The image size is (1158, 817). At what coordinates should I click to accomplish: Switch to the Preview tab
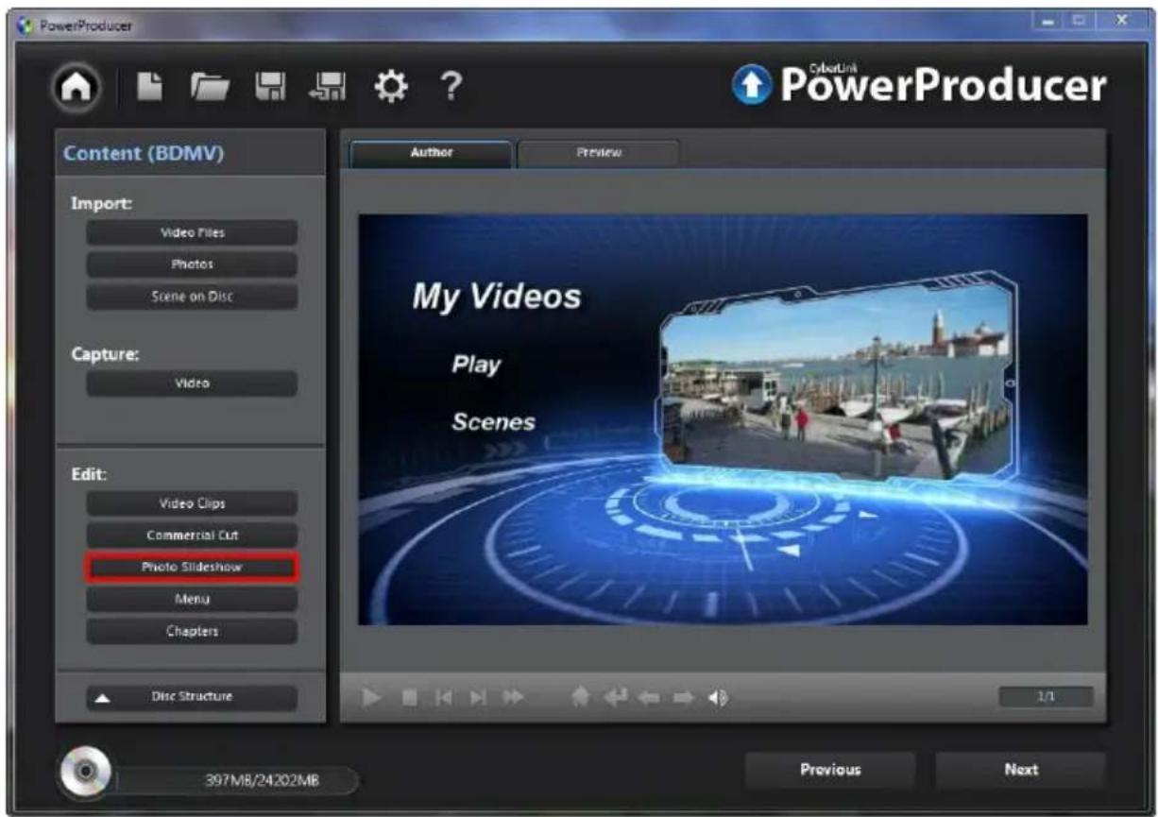599,153
